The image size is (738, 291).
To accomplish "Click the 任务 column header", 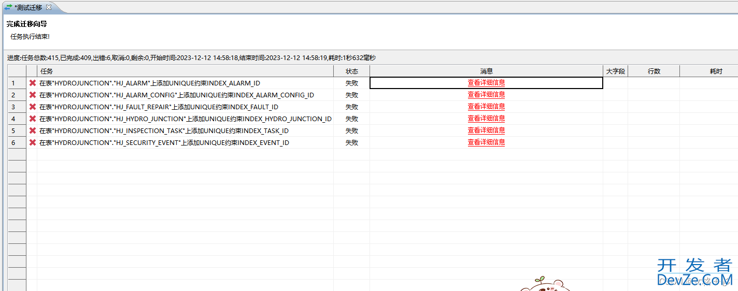I will (x=185, y=71).
